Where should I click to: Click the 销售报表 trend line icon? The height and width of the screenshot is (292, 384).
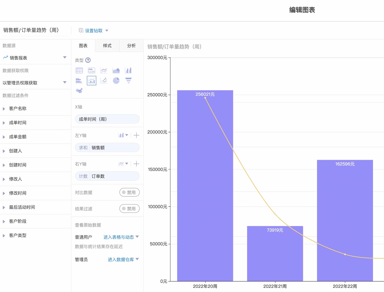[x=5, y=58]
